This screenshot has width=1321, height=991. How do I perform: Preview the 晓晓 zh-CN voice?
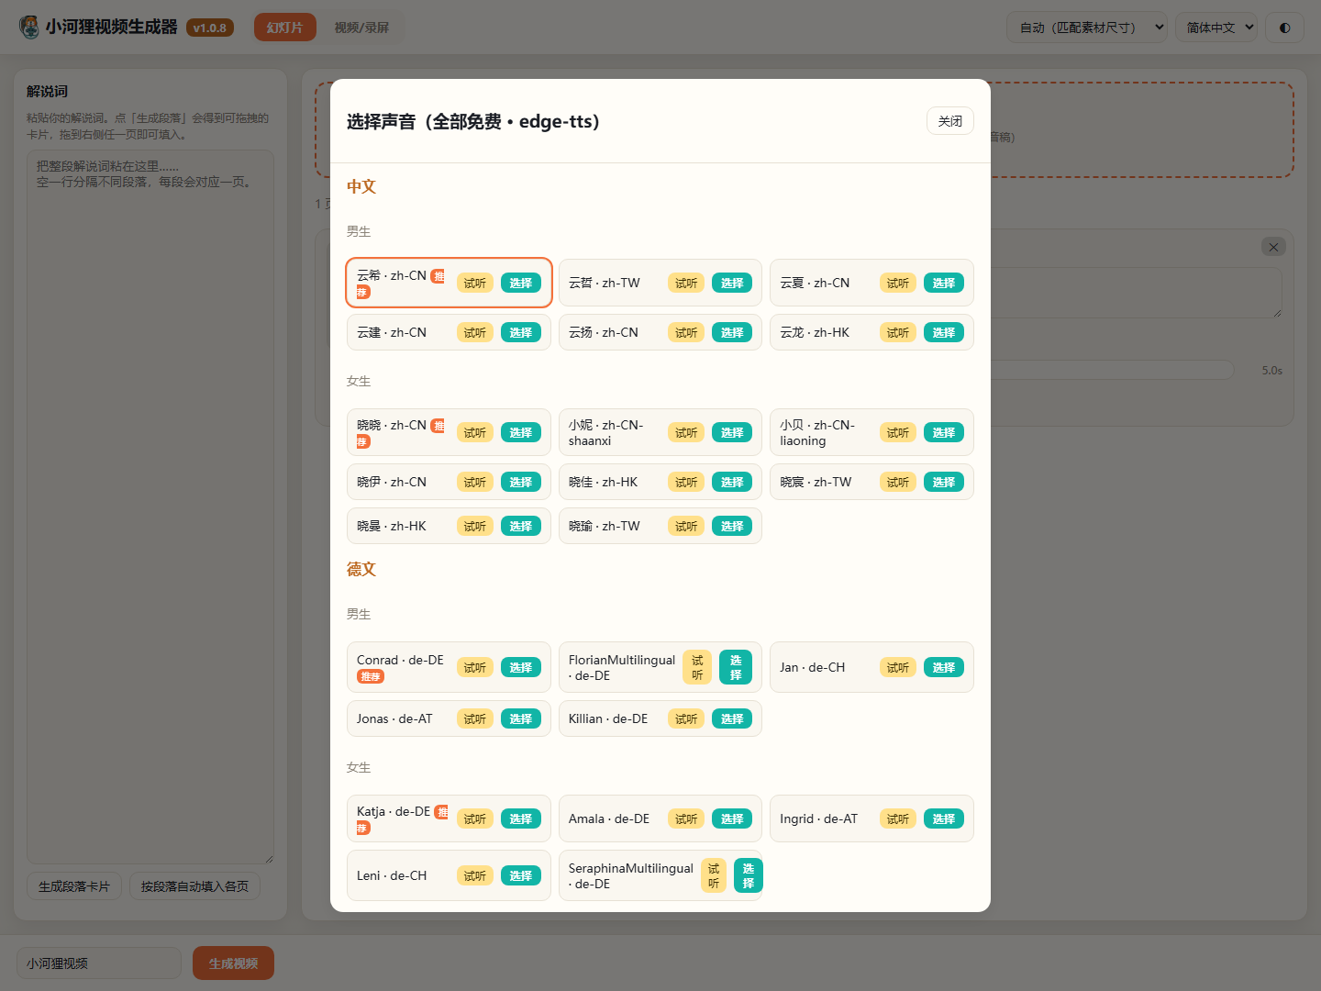[x=475, y=433]
